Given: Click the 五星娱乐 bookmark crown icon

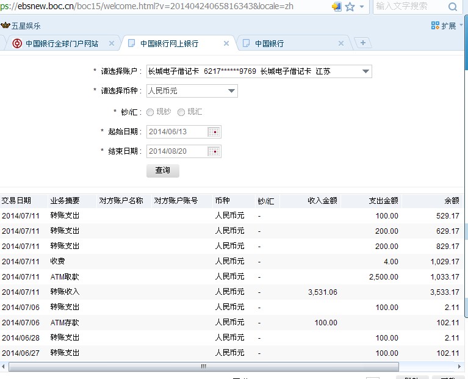Looking at the screenshot, I should click(5, 26).
